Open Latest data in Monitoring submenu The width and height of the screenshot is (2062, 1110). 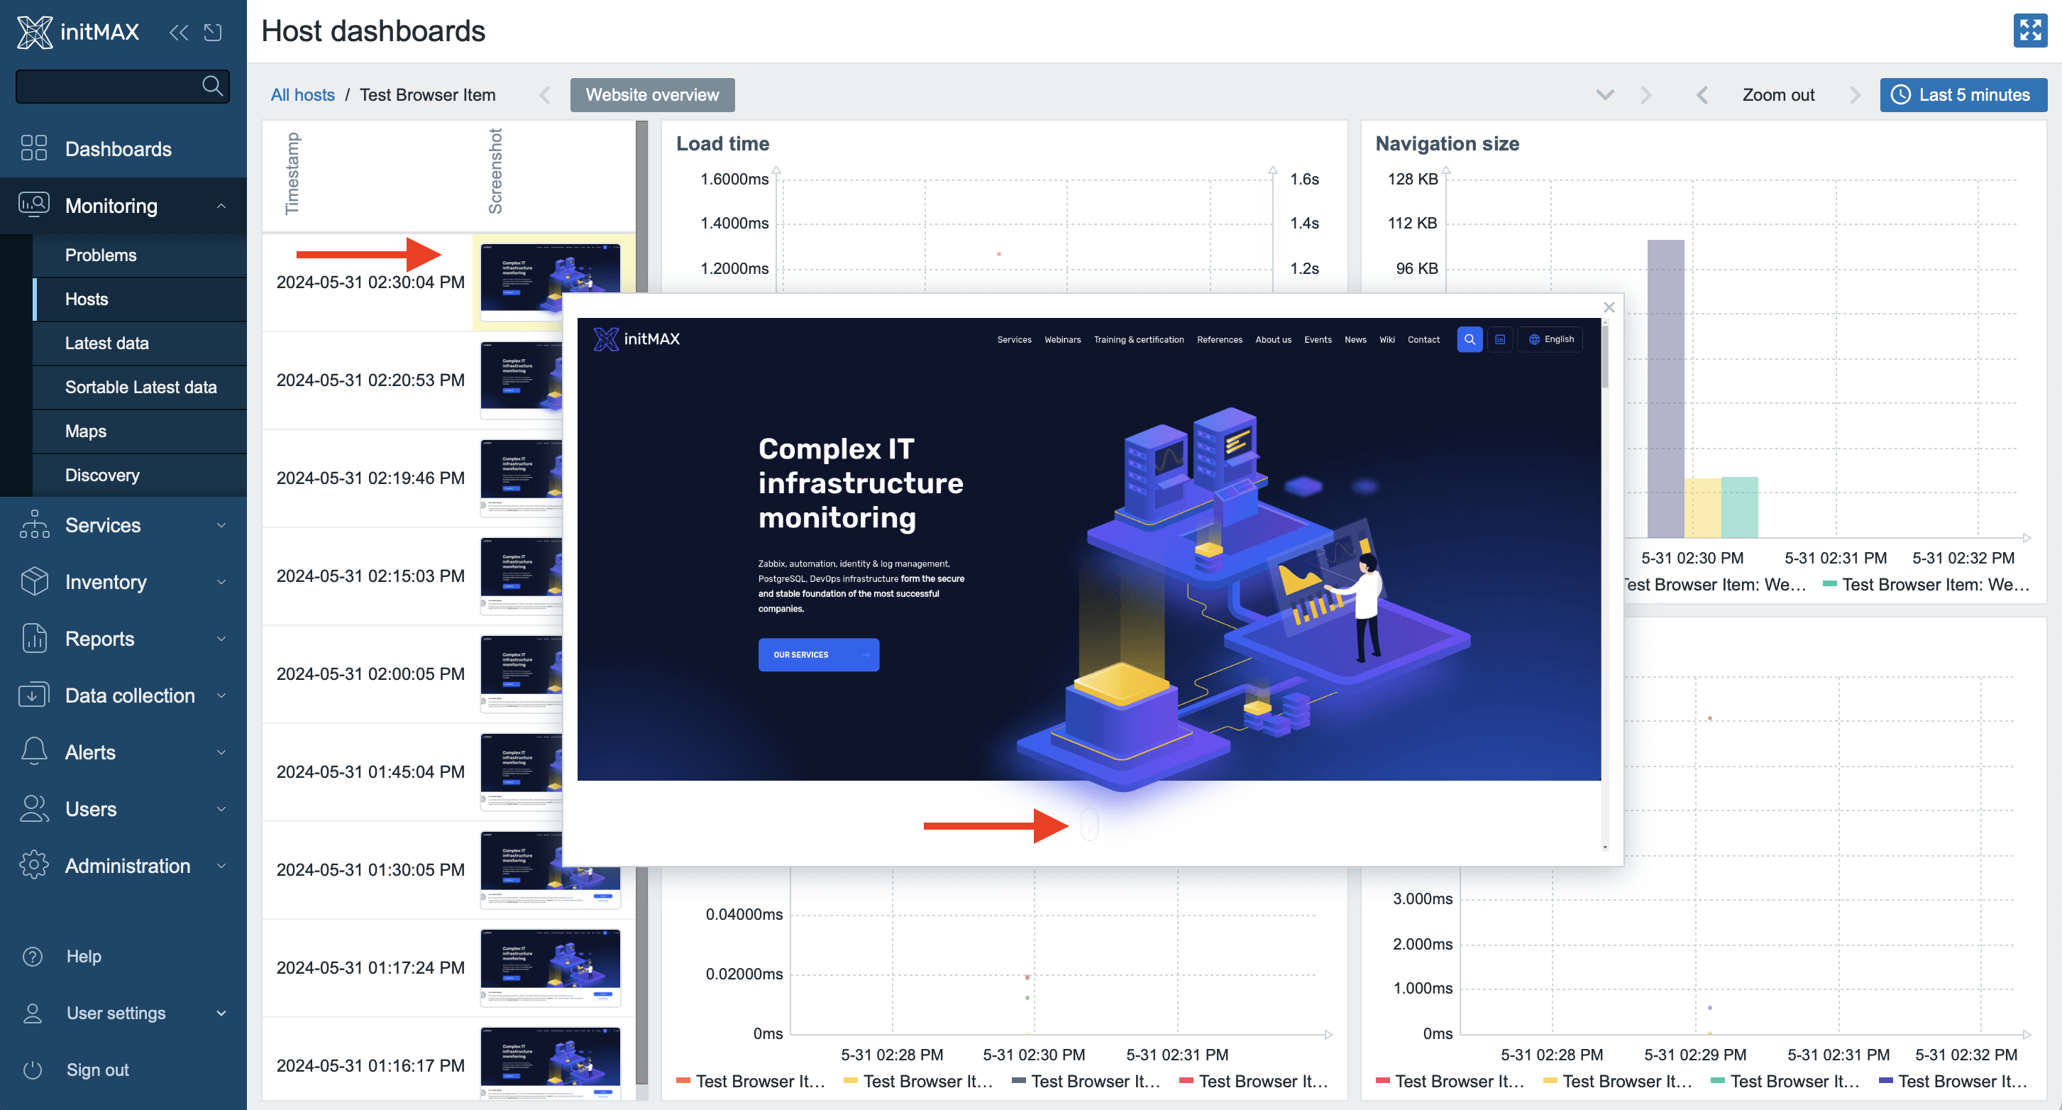point(106,343)
